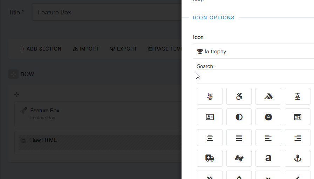Image resolution: width=314 pixels, height=179 pixels.
Task: Click the Add Section button
Action: (41, 49)
